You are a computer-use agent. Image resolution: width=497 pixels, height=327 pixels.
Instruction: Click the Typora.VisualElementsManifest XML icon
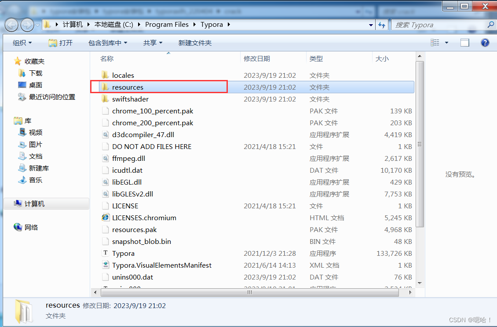point(105,265)
